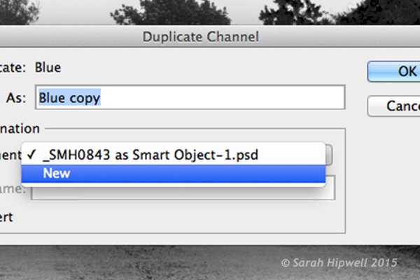Click the highlighted Blue copy text
Screen dimensions: 420x280
[69, 98]
